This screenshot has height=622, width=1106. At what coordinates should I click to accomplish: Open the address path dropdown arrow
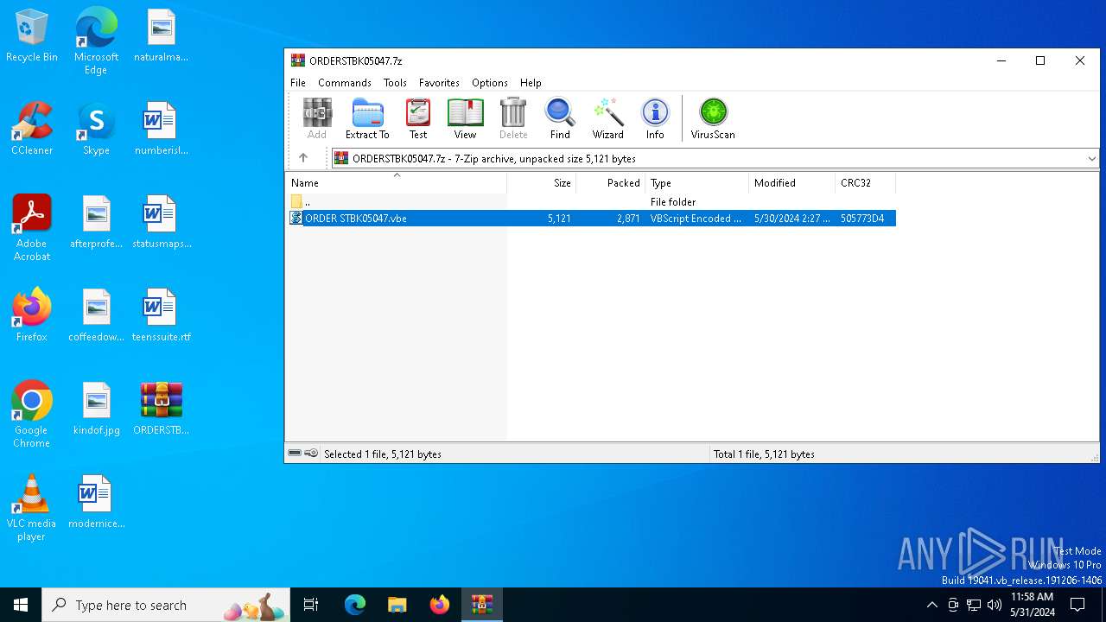(x=1091, y=159)
